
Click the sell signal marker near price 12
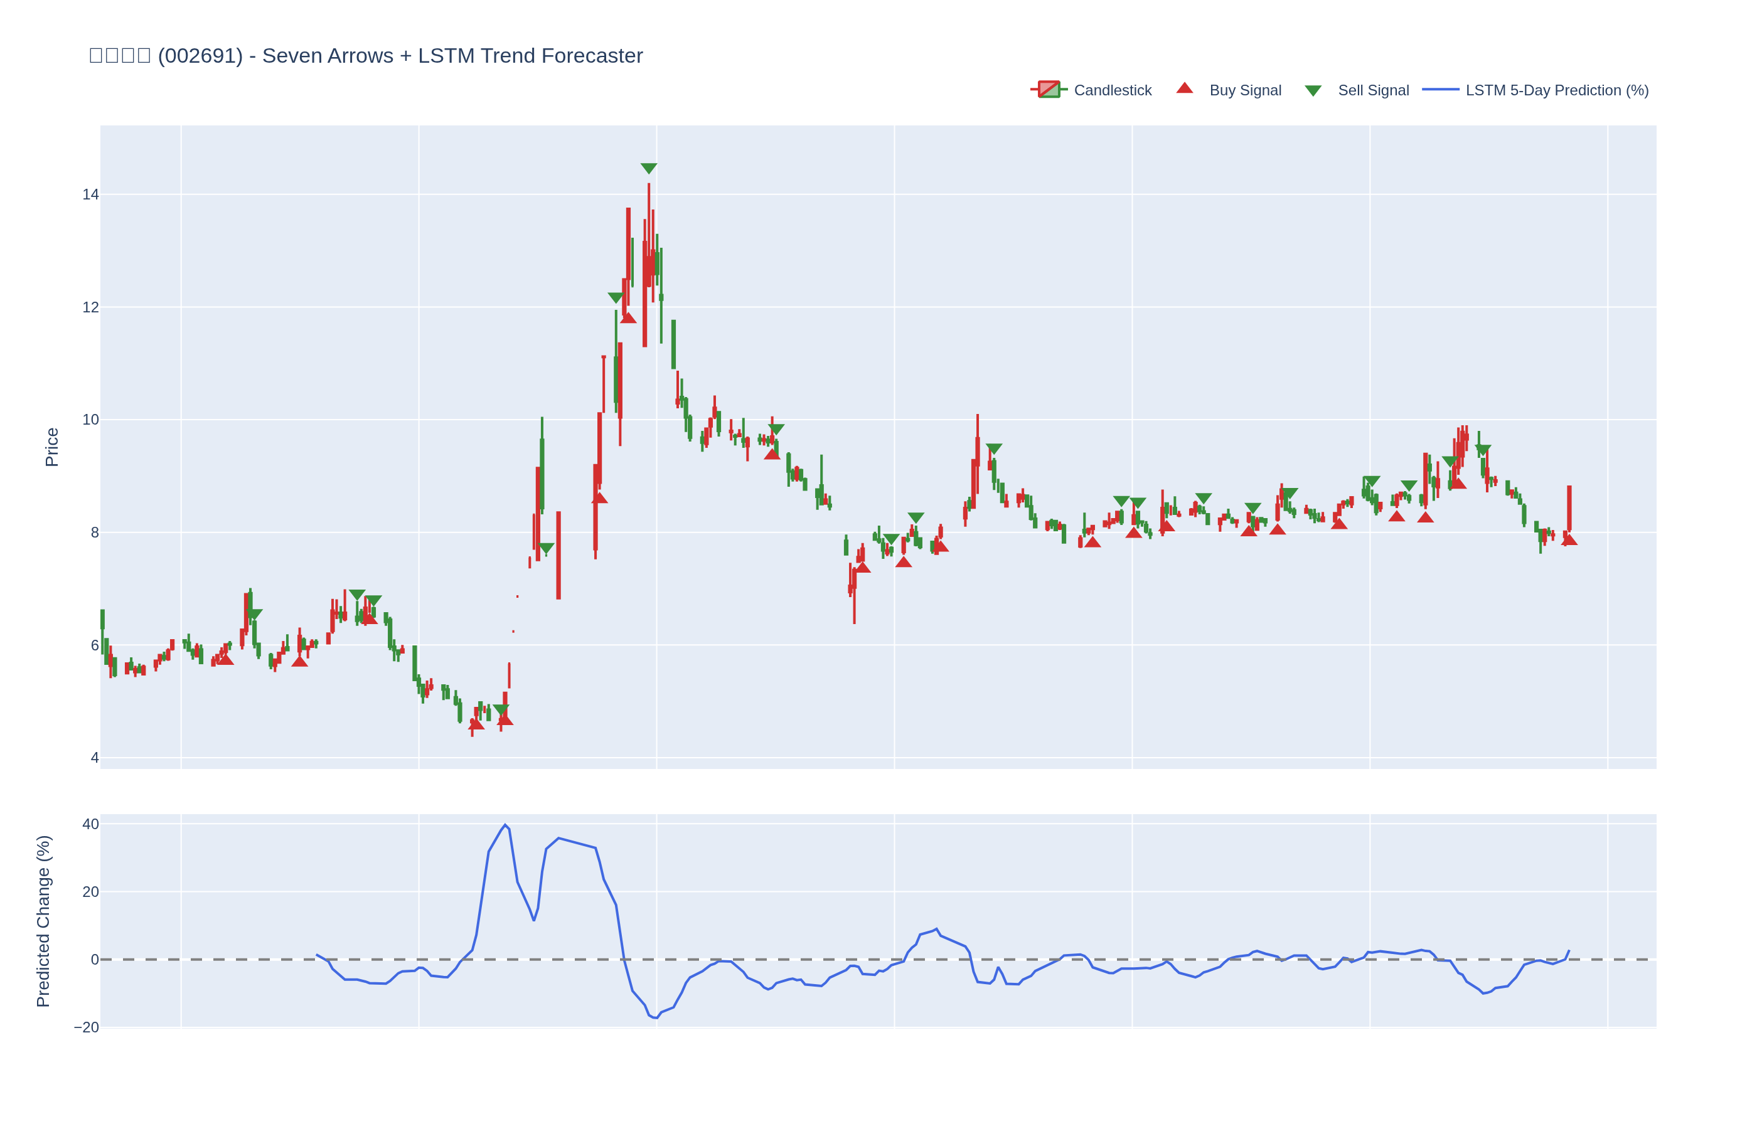point(615,298)
